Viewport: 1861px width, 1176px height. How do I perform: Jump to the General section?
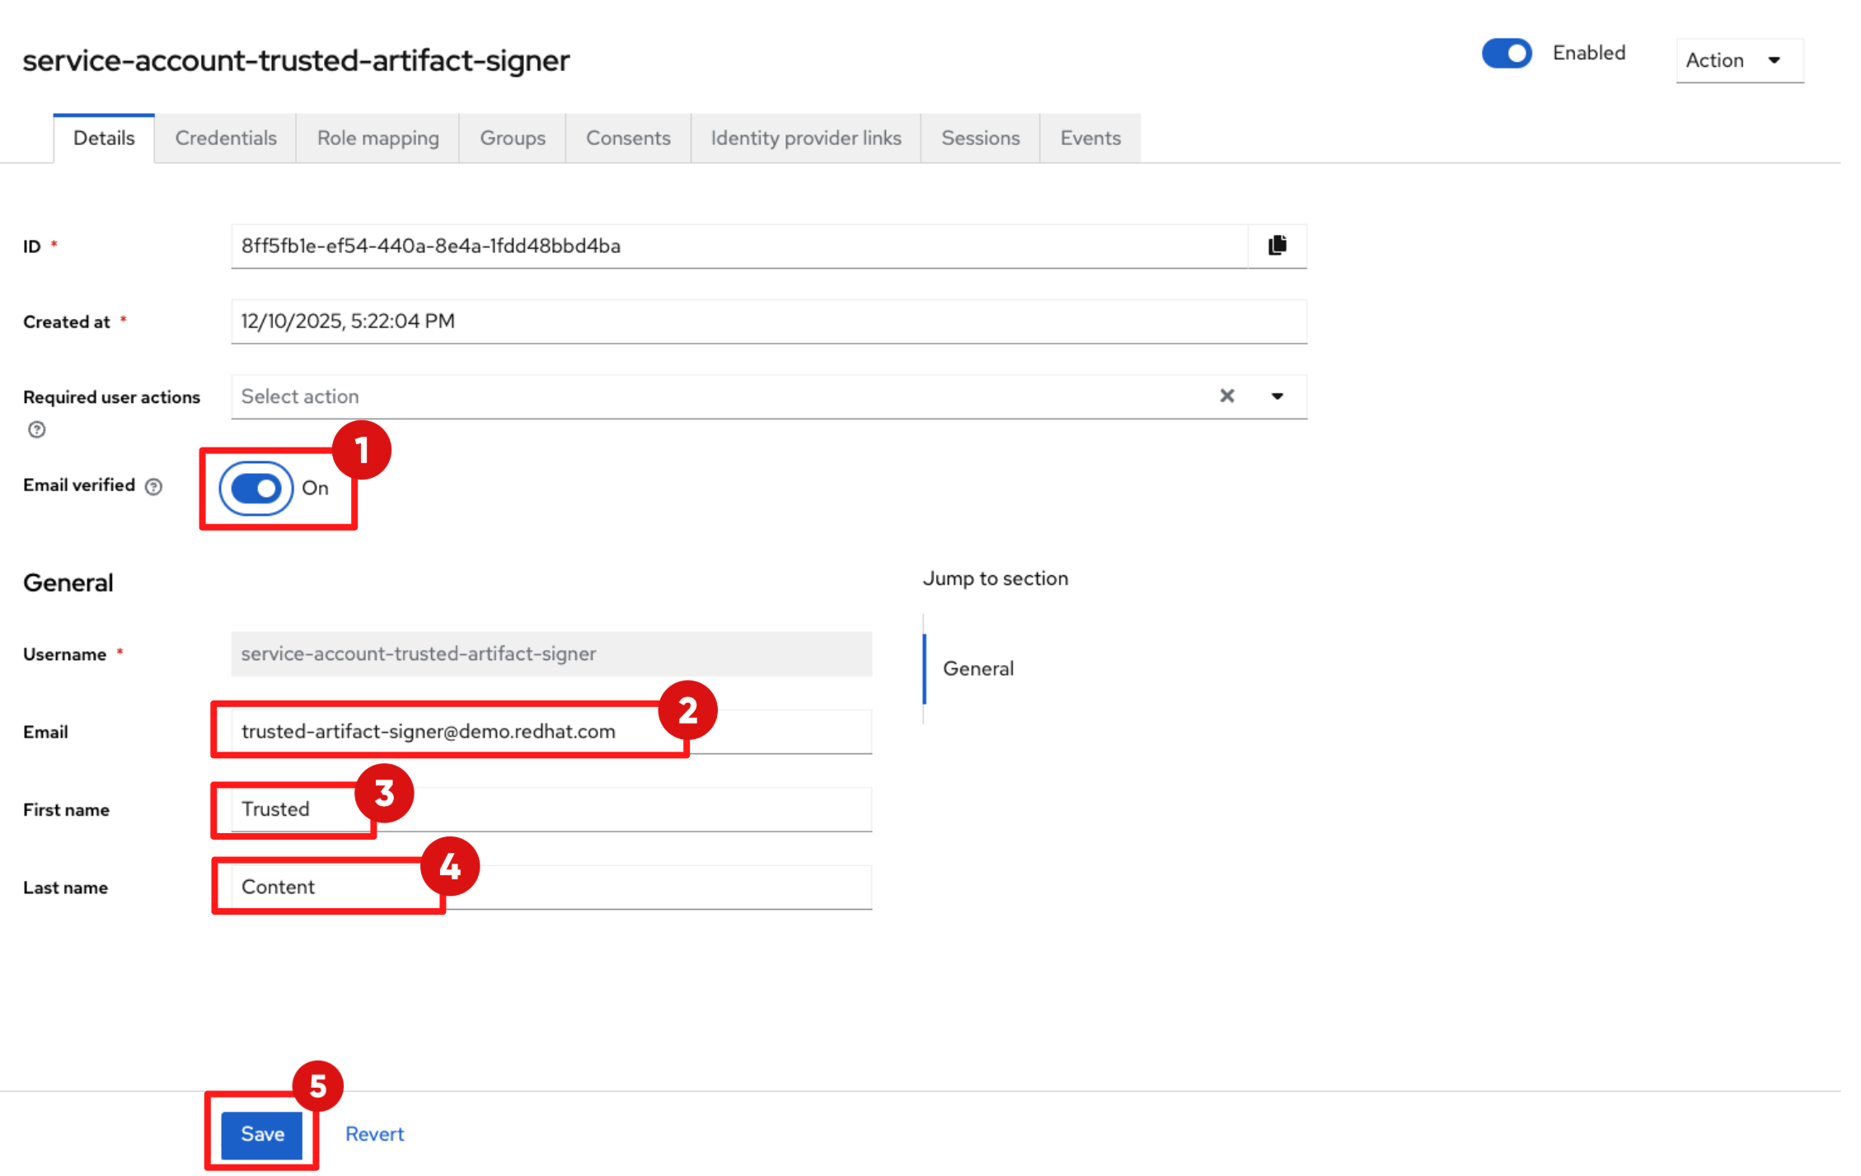click(x=977, y=668)
